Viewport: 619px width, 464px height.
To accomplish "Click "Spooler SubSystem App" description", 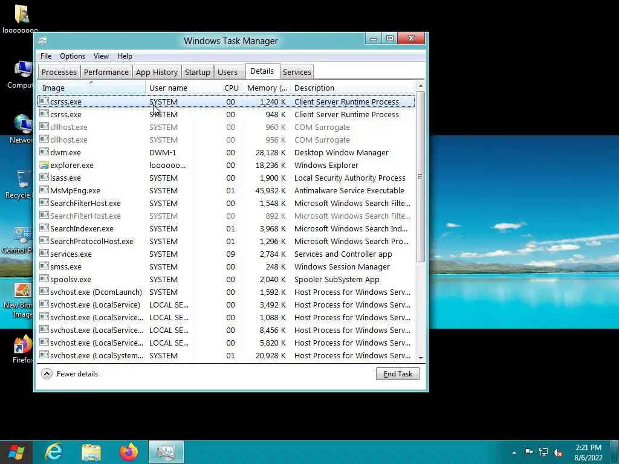I will 337,279.
